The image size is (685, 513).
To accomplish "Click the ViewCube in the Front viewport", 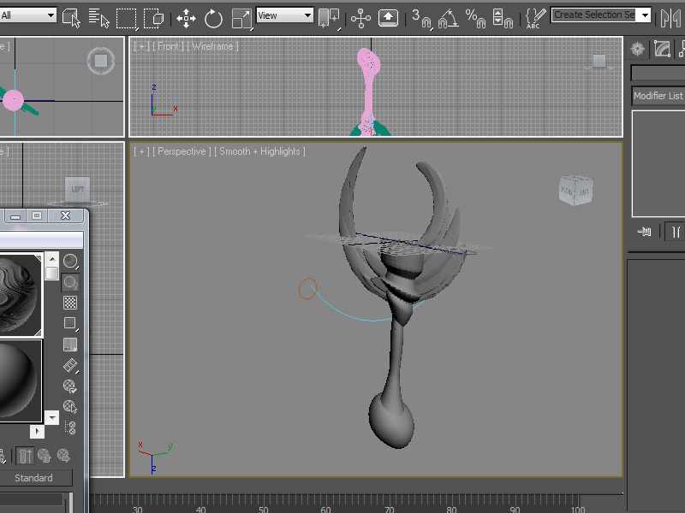I will point(599,62).
